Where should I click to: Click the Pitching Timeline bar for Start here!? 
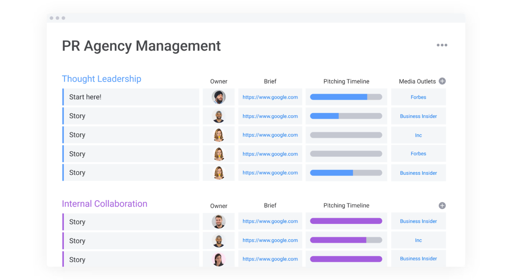[346, 97]
